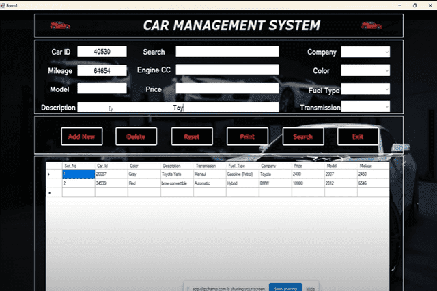Click the Price column header in grid
This screenshot has width=437, height=291.
308,166
